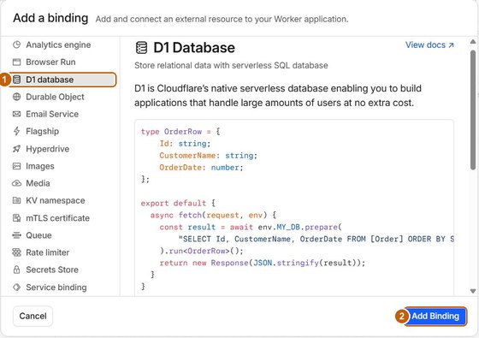Click the Email Service envelope icon

pyautogui.click(x=16, y=114)
